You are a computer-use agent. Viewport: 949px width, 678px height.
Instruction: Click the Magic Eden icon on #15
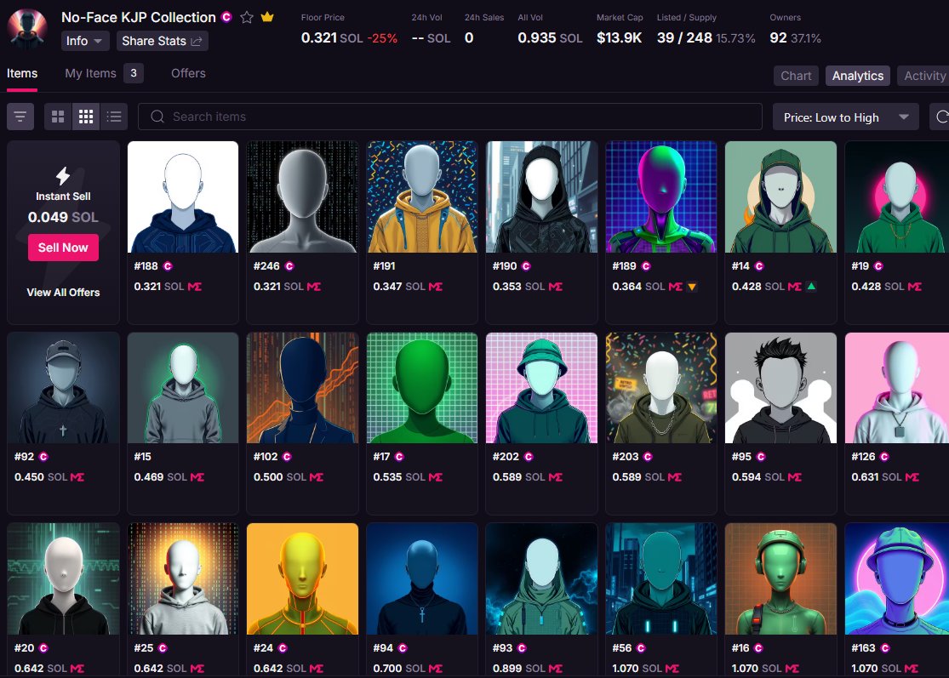197,477
